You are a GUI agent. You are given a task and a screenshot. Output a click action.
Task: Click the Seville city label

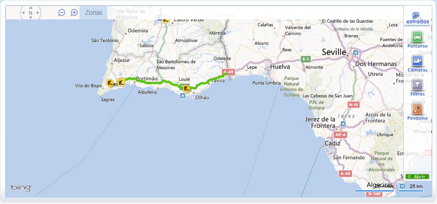point(334,52)
